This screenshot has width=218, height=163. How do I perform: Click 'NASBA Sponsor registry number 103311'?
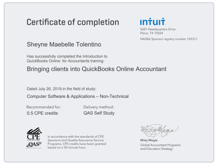point(169,39)
